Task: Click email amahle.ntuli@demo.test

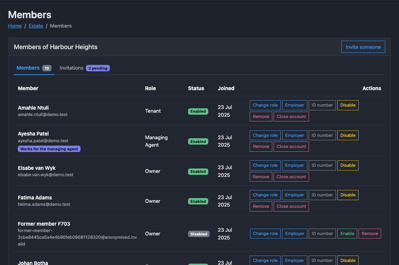Action: click(42, 114)
